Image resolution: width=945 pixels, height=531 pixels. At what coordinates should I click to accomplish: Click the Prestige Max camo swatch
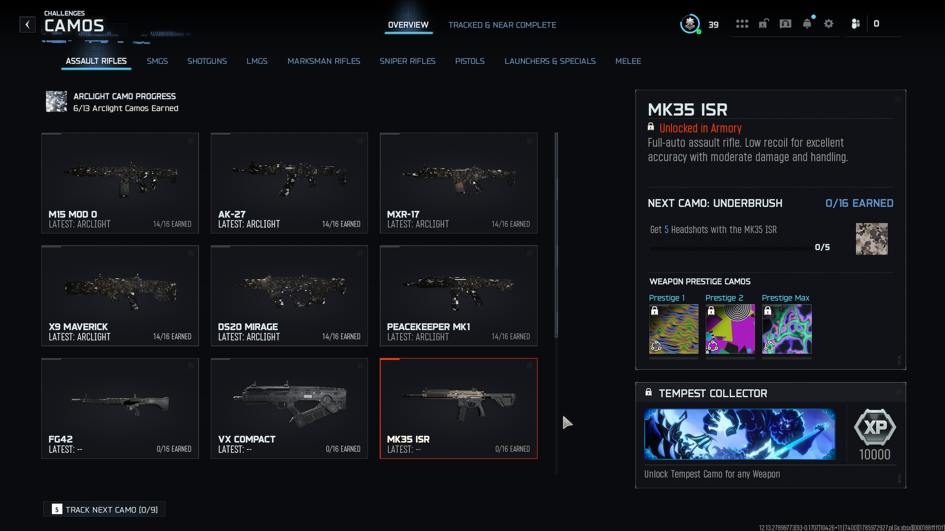tap(787, 329)
